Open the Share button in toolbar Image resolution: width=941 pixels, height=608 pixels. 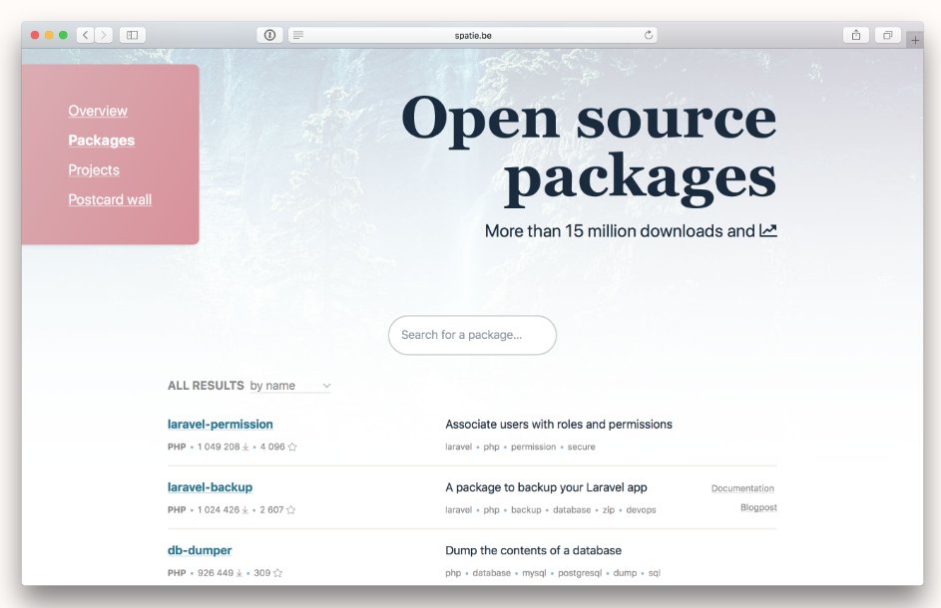click(x=856, y=35)
